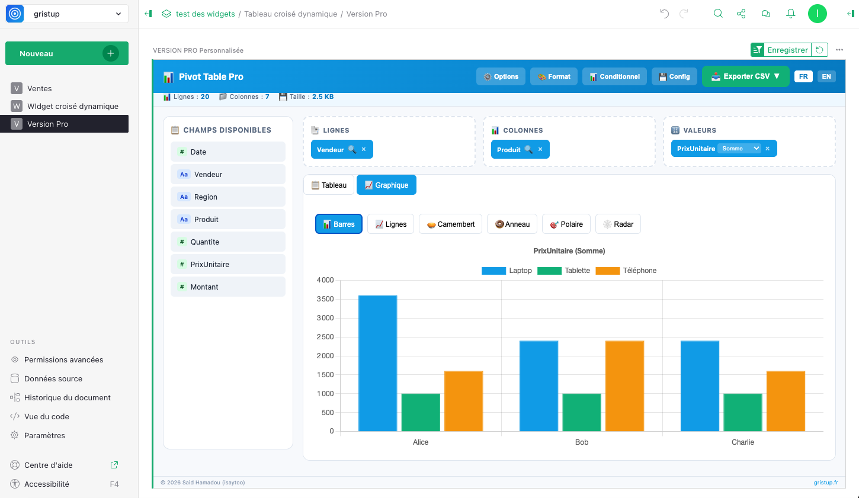Click the Conditionnel button
The height and width of the screenshot is (498, 859).
click(614, 76)
